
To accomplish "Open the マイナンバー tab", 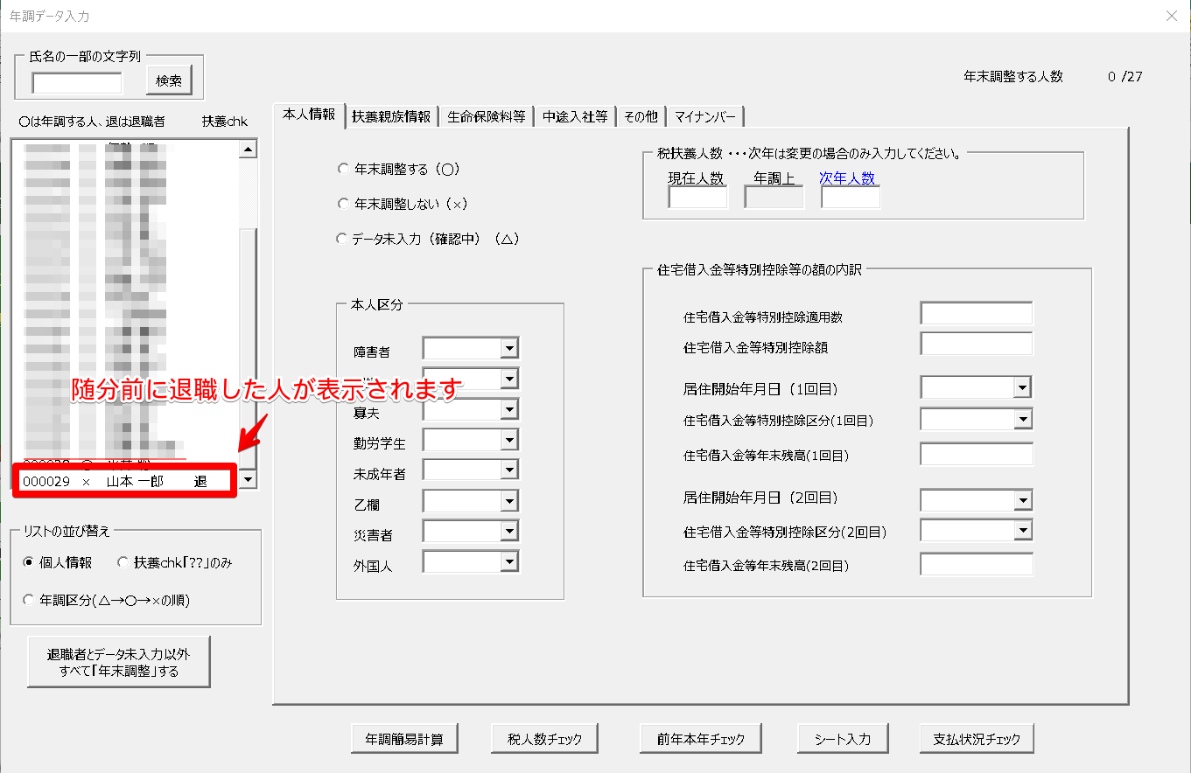I will (705, 116).
